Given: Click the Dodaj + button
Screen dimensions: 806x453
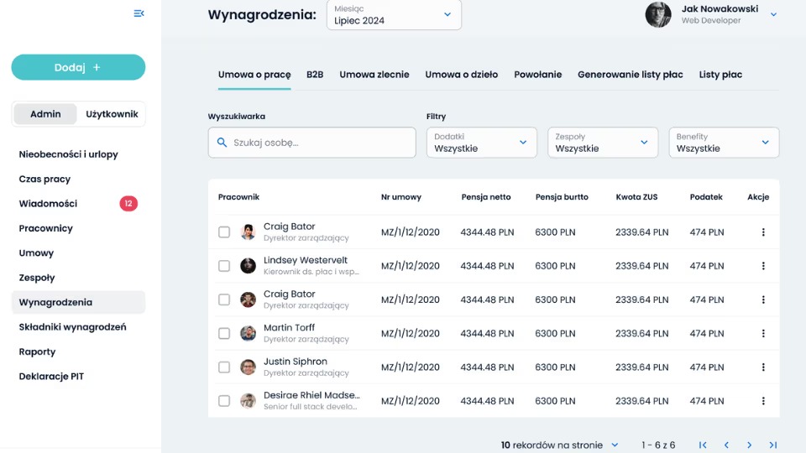Looking at the screenshot, I should coord(78,67).
